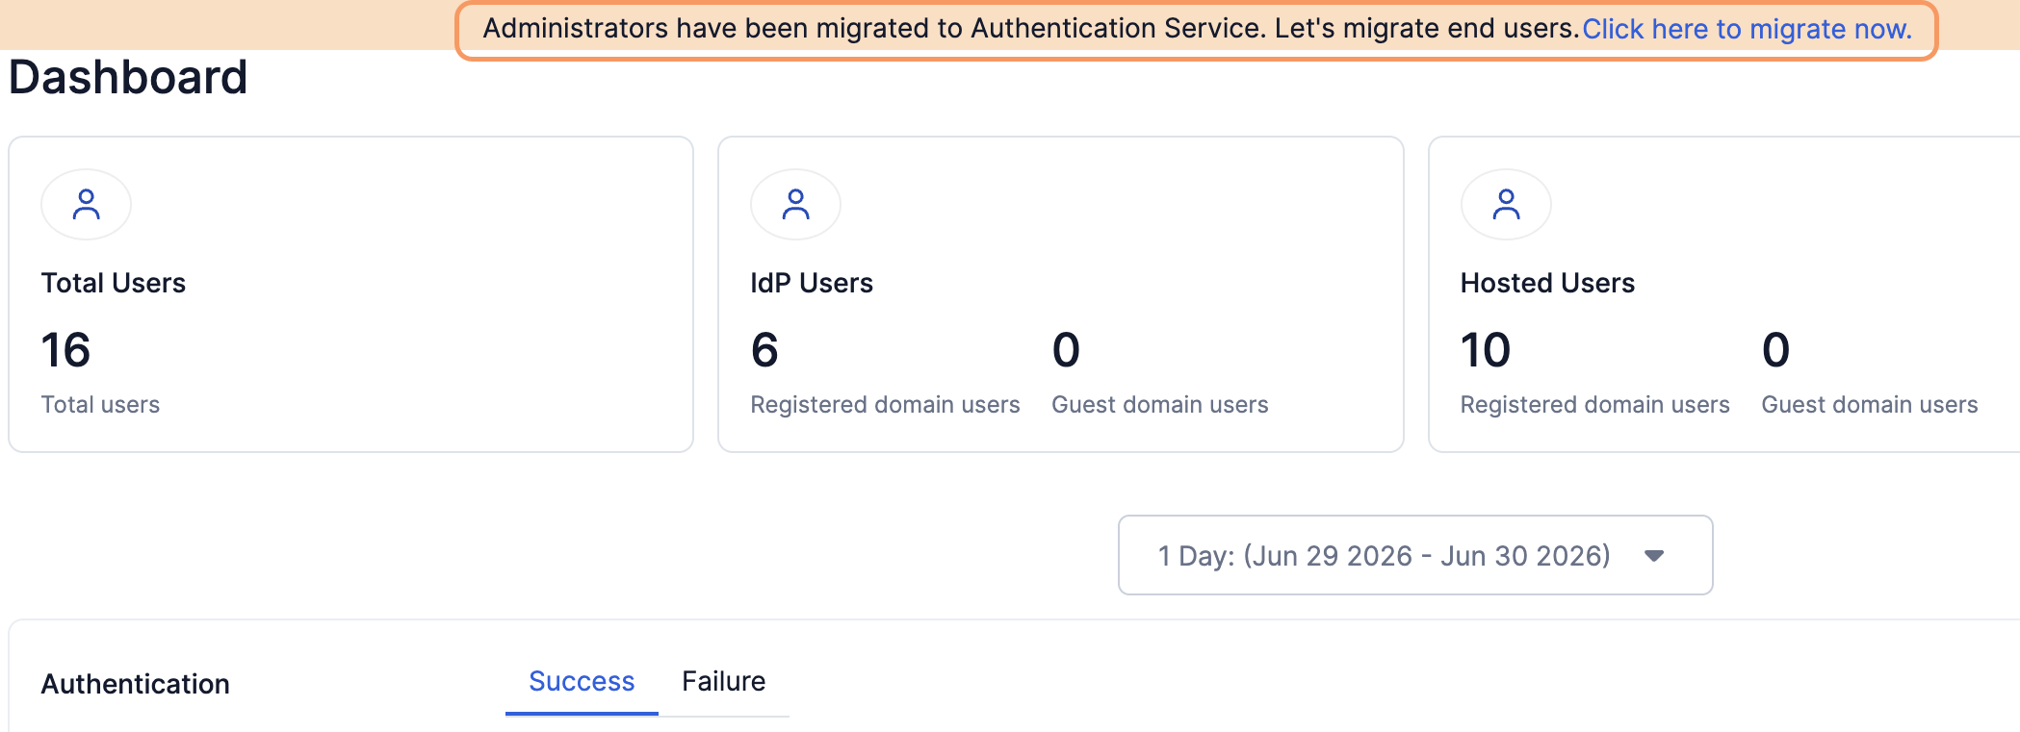Screen dimensions: 2020x732
Task: Click the 'Hosted Users' card title
Action: coord(1547,283)
